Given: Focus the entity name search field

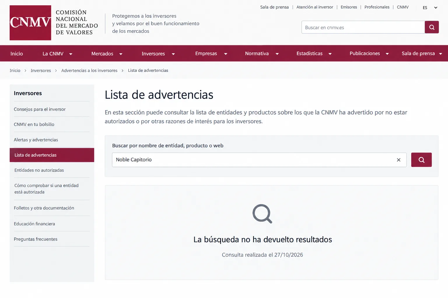Looking at the screenshot, I should (259, 160).
